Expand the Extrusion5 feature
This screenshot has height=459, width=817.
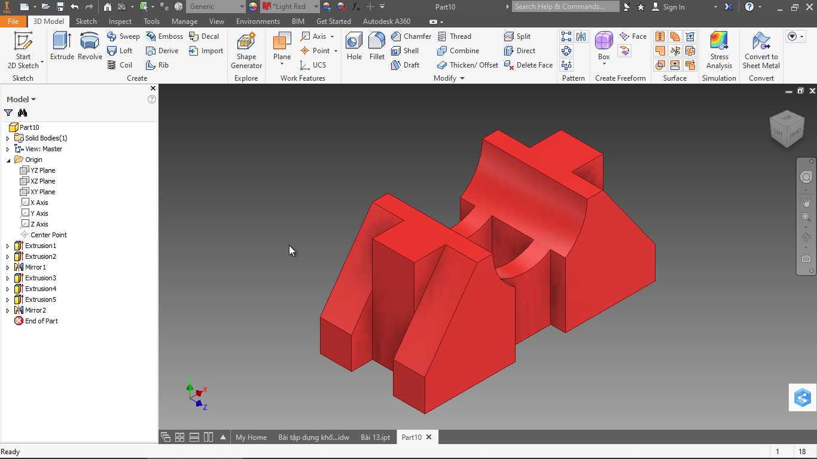pyautogui.click(x=8, y=299)
